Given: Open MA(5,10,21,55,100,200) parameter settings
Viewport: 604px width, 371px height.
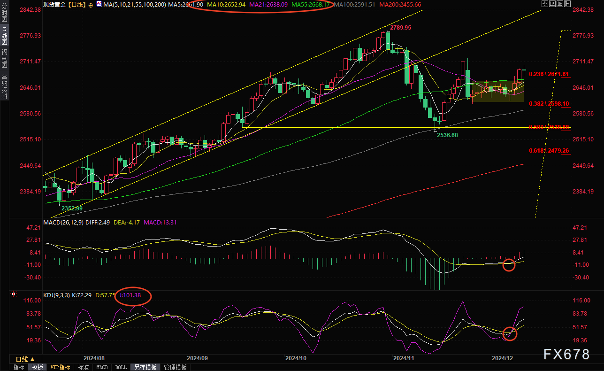Looking at the screenshot, I should coord(133,5).
